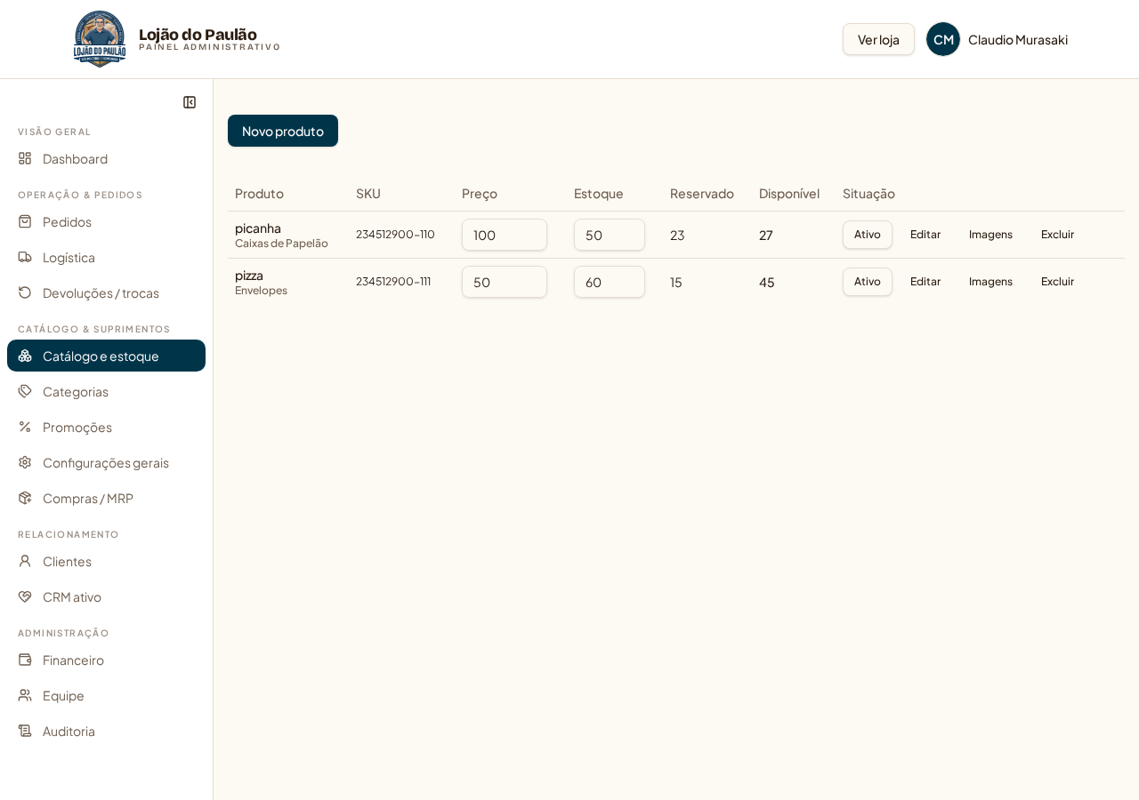Open Equipe in the sidebar
The image size is (1139, 800).
pyautogui.click(x=106, y=695)
